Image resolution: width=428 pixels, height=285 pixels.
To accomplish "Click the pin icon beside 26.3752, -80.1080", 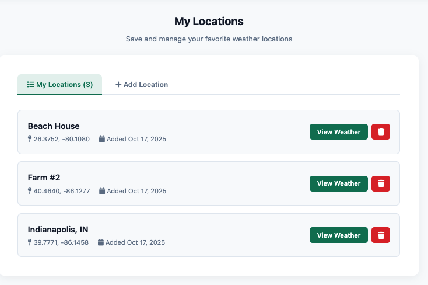I will tap(30, 139).
